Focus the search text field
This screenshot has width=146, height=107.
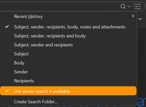pyautogui.click(x=60, y=6)
